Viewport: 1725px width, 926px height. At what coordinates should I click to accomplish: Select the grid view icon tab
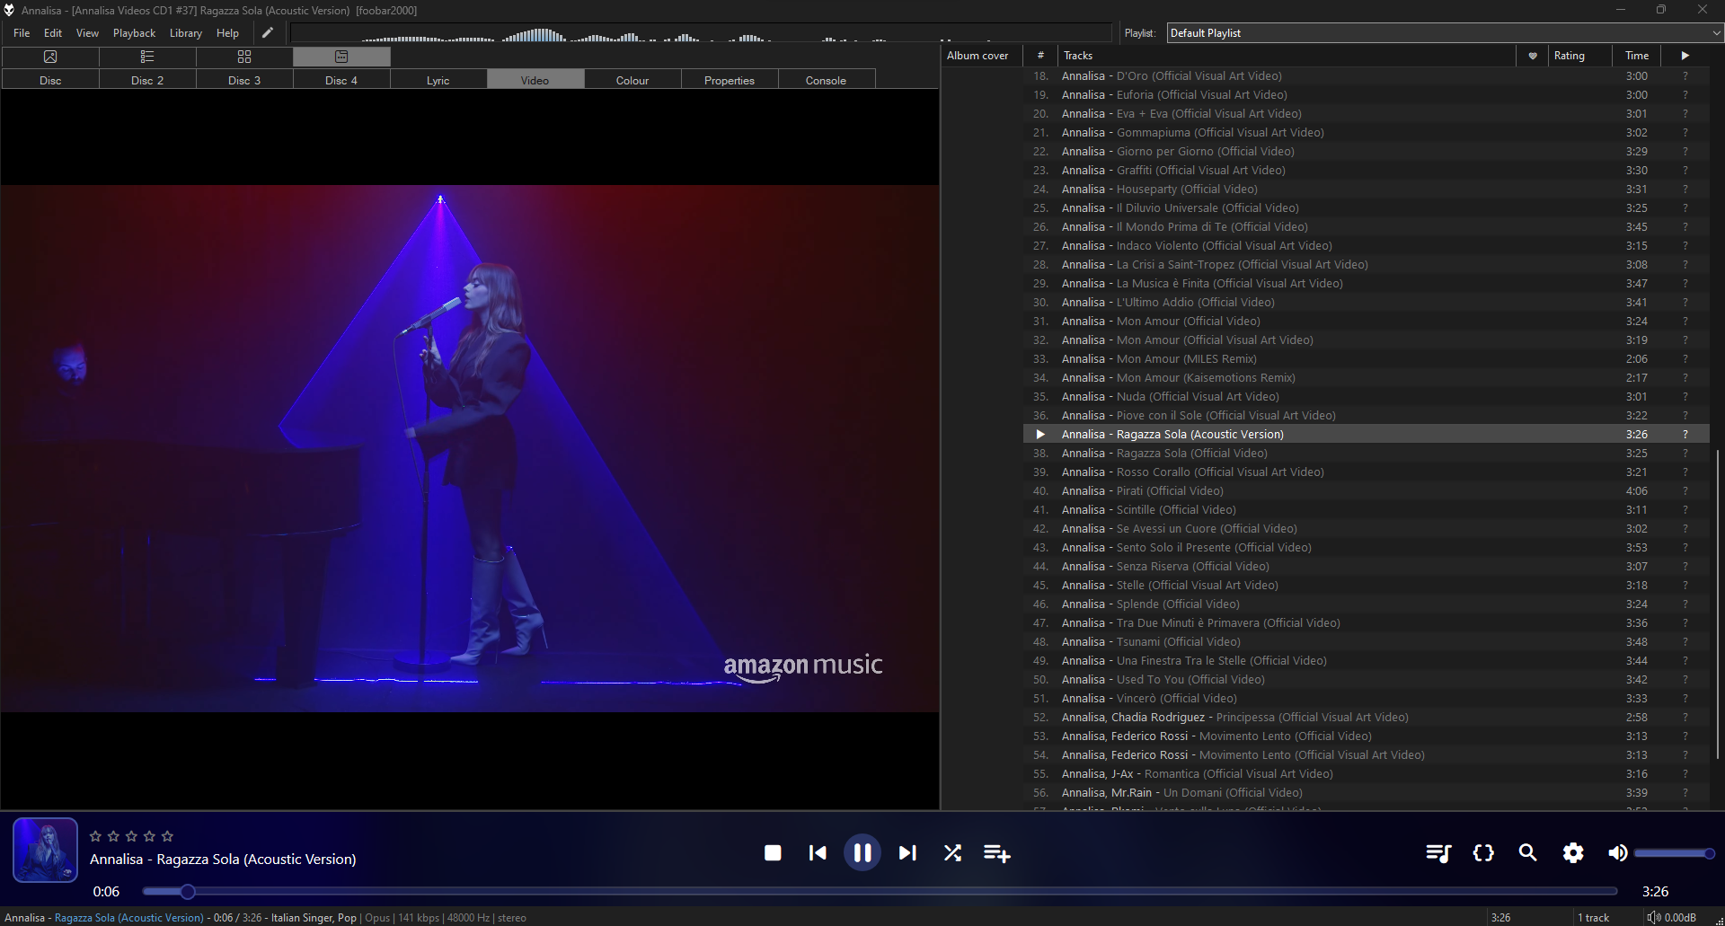click(x=244, y=57)
